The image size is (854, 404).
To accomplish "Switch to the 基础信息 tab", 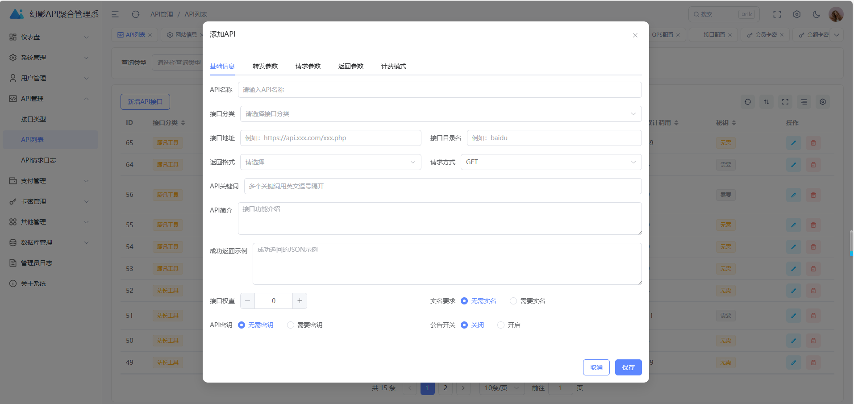I will [x=222, y=66].
